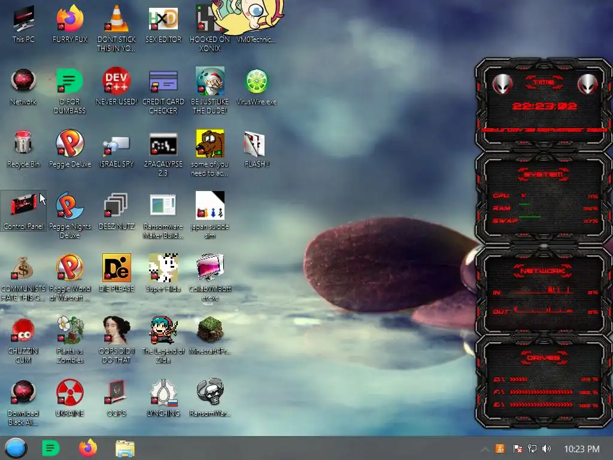Open File Explorer from the taskbar
This screenshot has height=460, width=613.
125,449
